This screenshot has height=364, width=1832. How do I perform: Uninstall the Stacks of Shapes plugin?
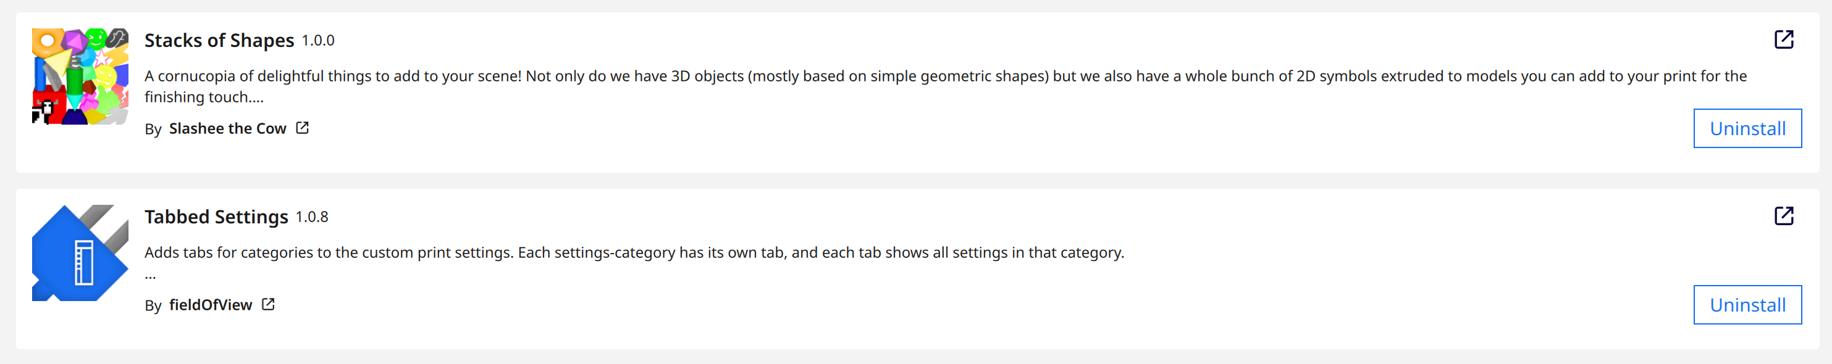(x=1747, y=129)
